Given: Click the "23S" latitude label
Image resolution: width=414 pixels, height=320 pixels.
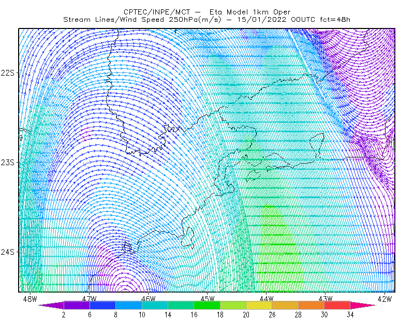Looking at the screenshot, I should tap(7, 162).
